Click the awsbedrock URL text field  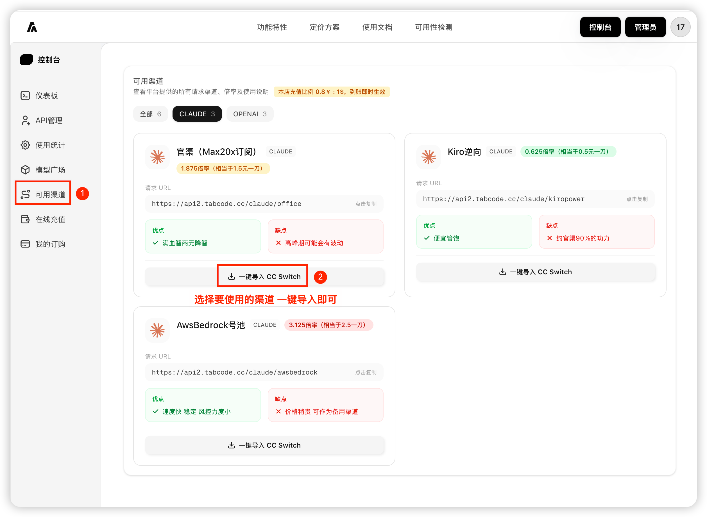tap(264, 373)
